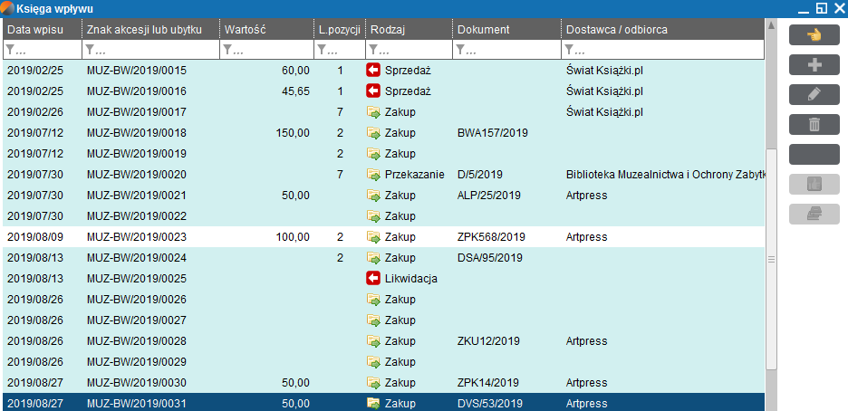Click the greyed stacked books button
The image size is (848, 411).
tap(814, 214)
